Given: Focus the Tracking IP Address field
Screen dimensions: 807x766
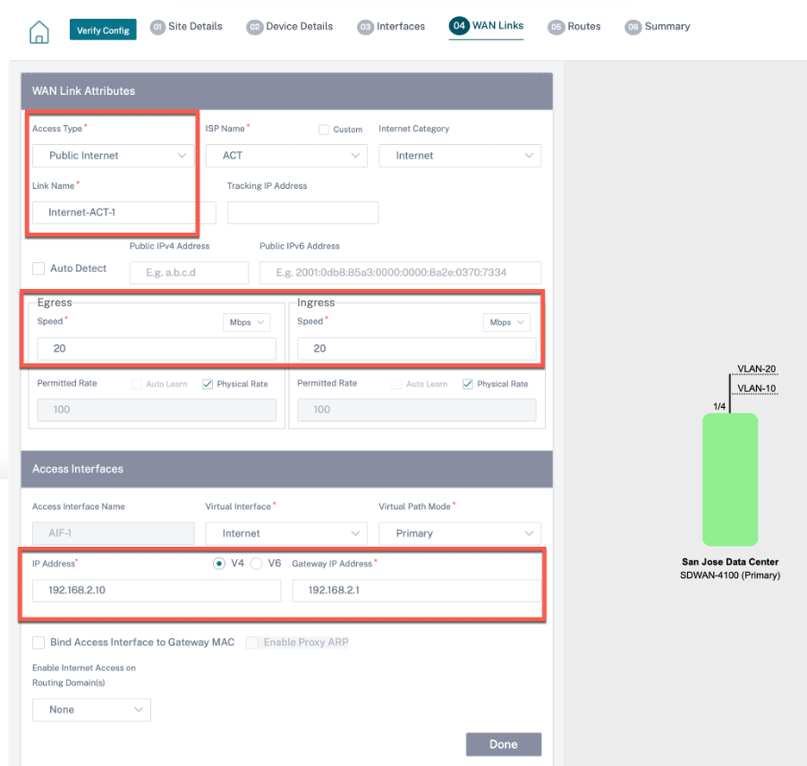Looking at the screenshot, I should (302, 212).
